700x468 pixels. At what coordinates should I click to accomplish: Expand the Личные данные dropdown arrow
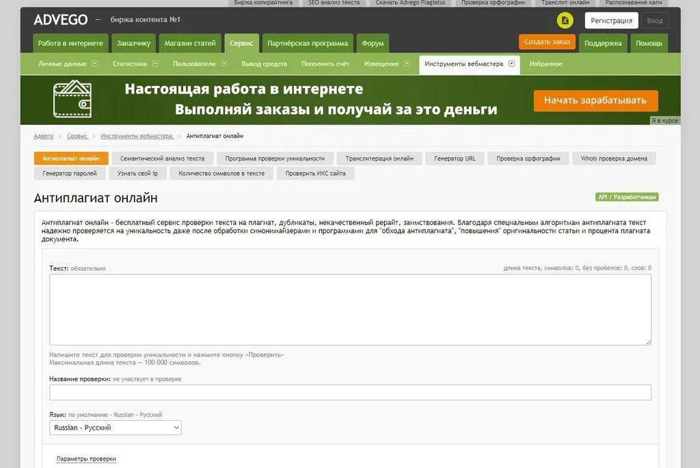tap(94, 64)
